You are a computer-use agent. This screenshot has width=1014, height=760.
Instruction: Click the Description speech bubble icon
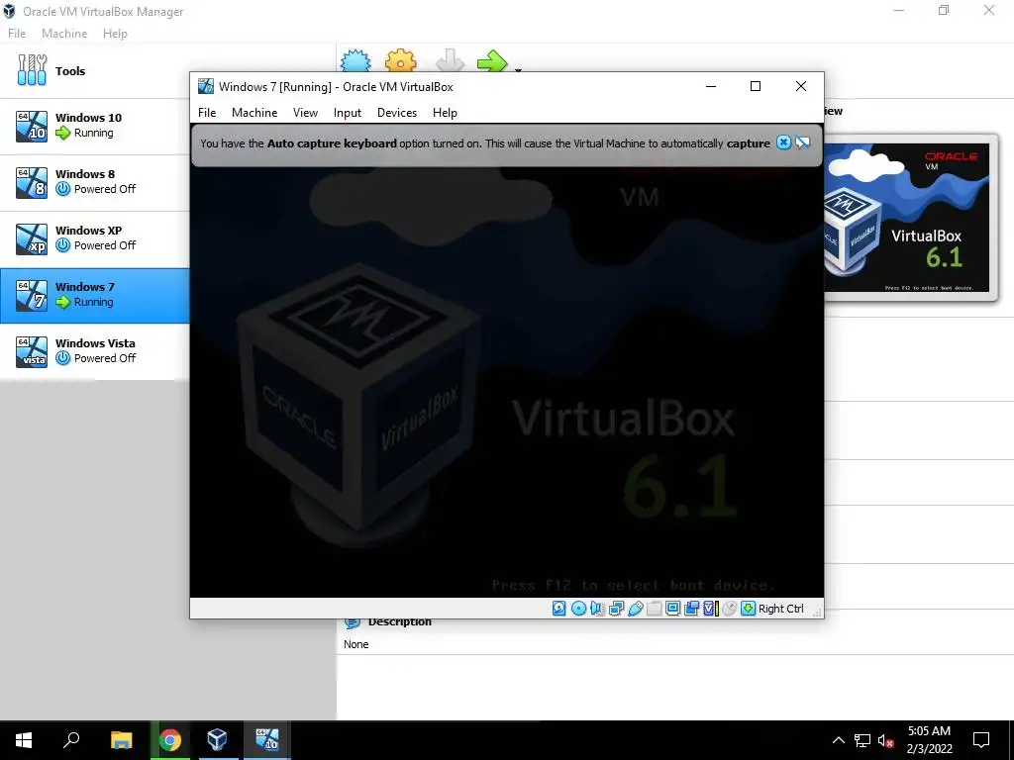coord(353,623)
